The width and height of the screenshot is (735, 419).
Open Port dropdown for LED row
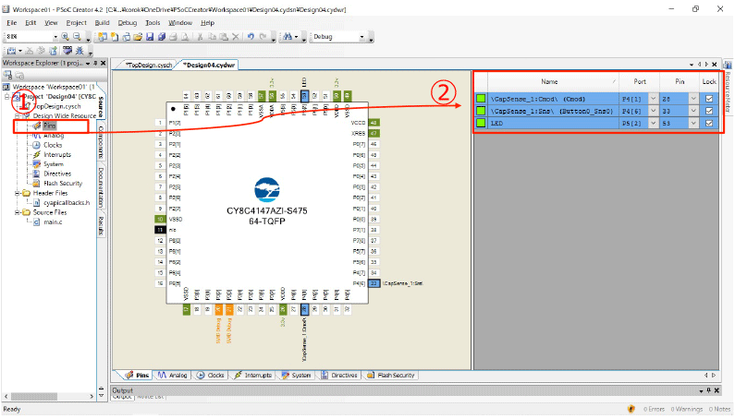pos(653,123)
